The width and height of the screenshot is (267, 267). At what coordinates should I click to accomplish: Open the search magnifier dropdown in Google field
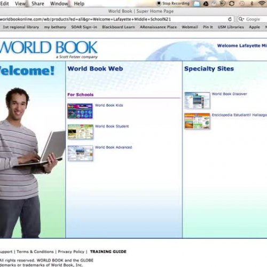[x=241, y=19]
